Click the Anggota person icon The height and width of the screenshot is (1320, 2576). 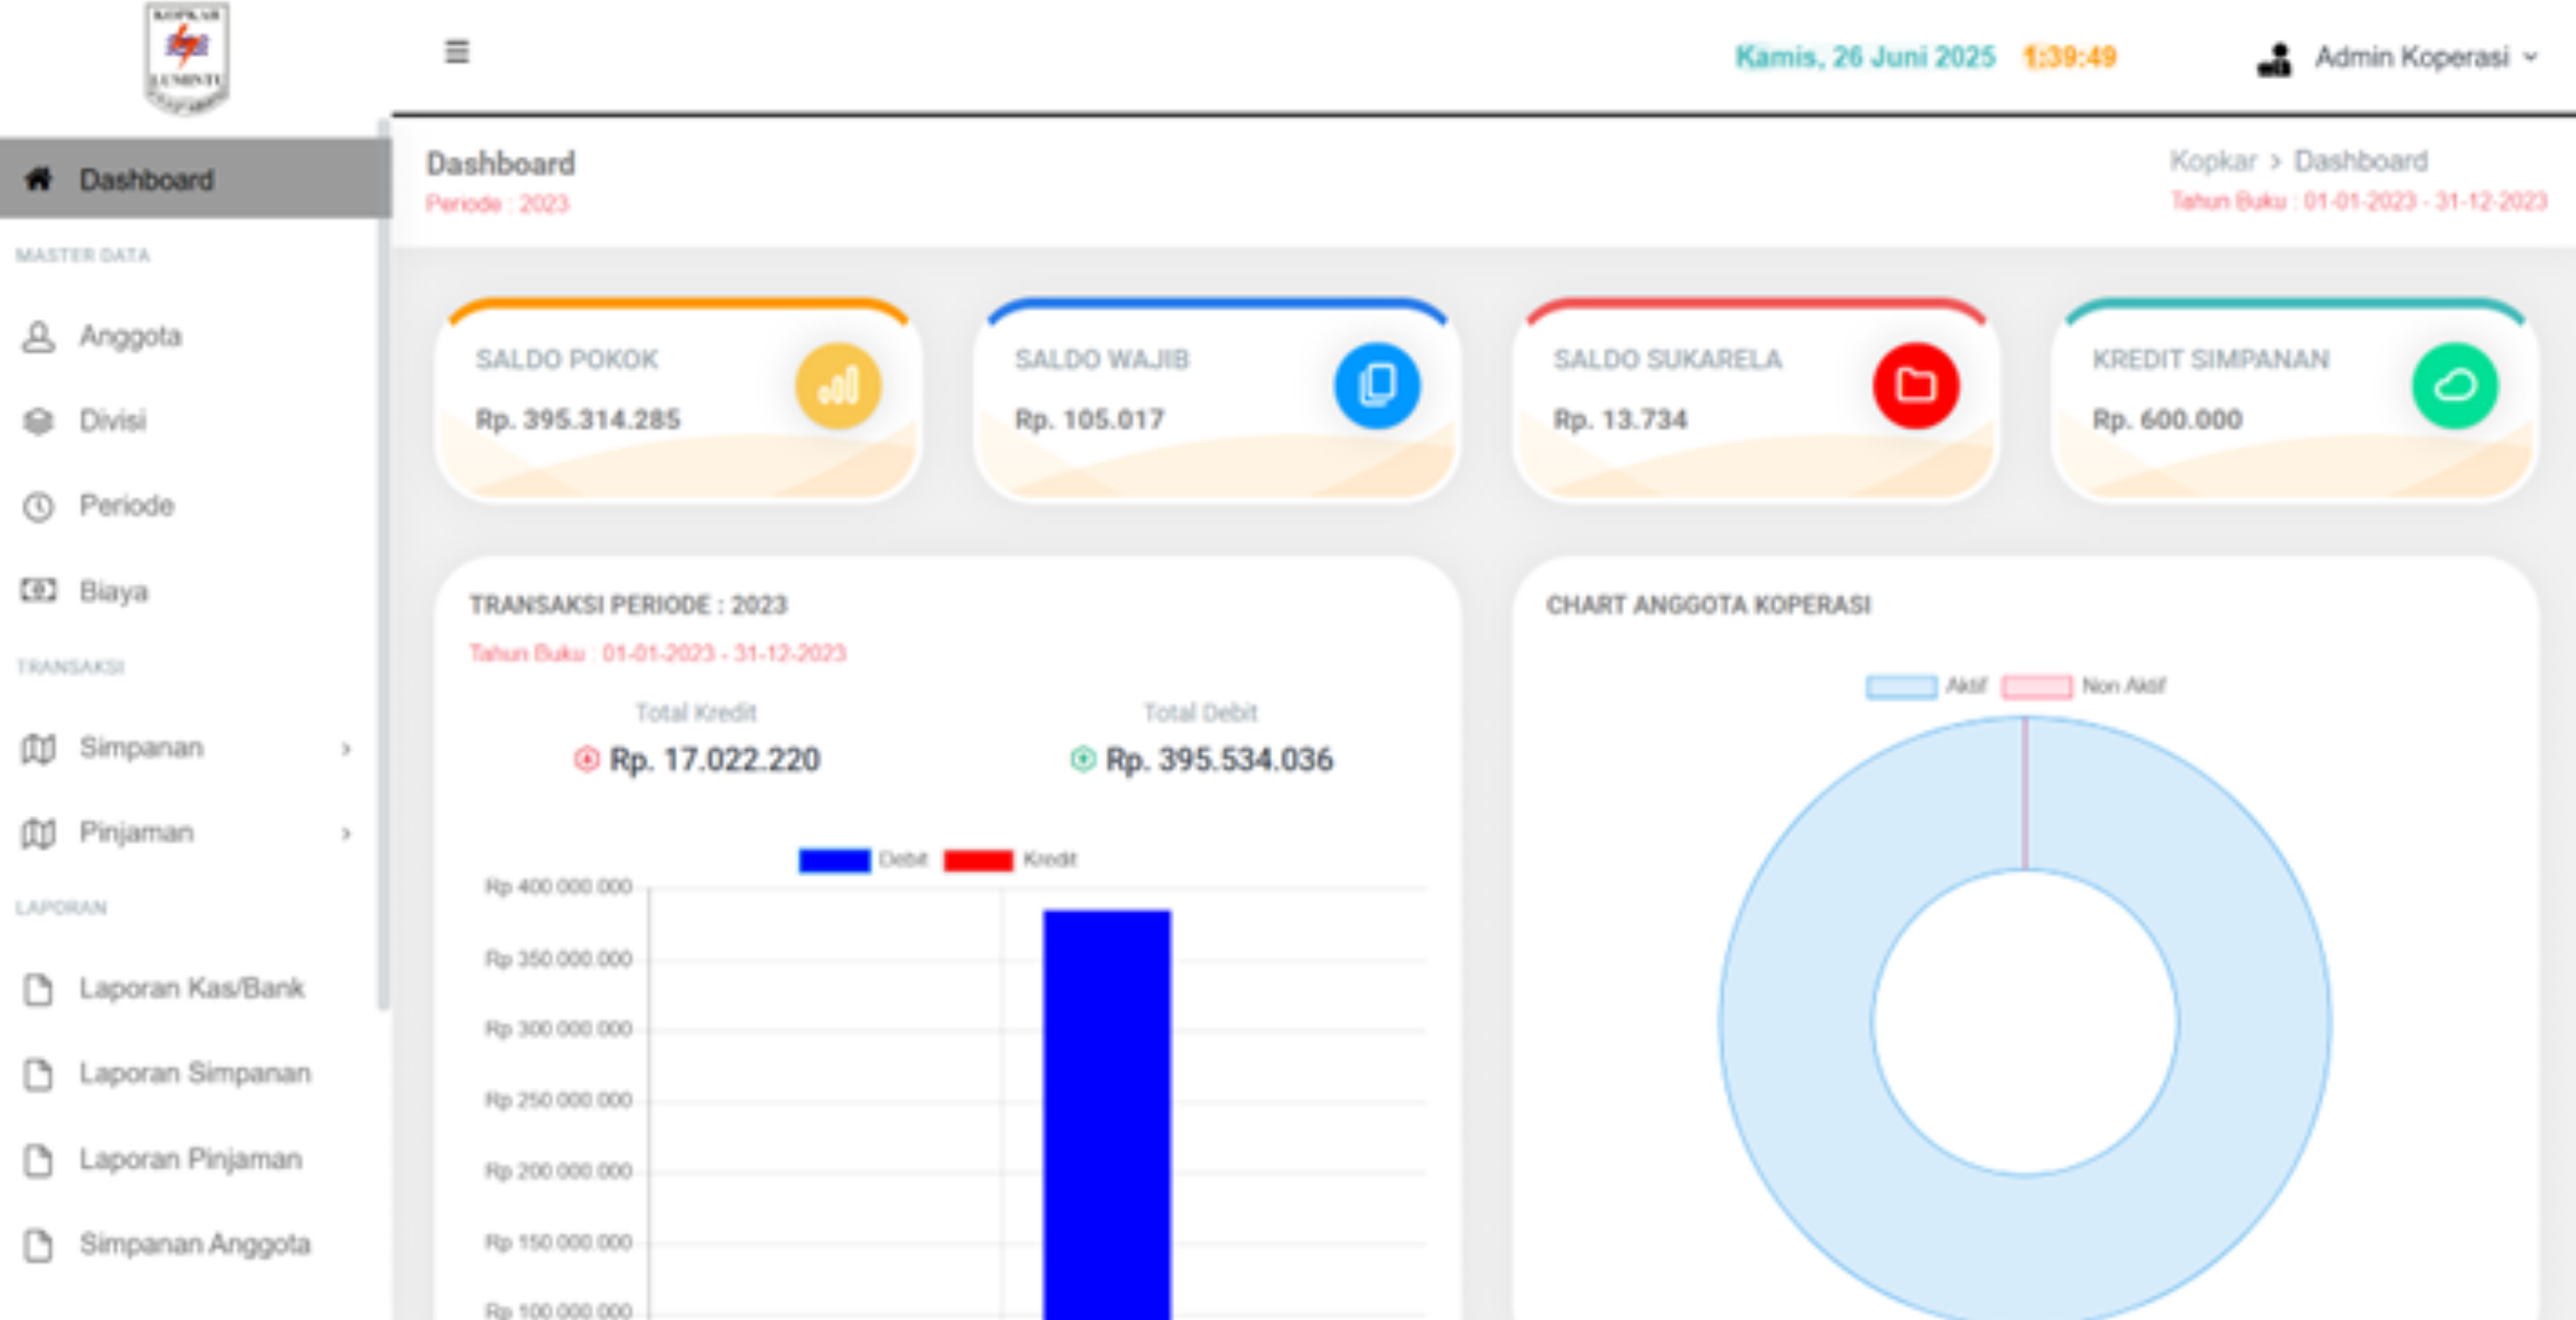(38, 336)
